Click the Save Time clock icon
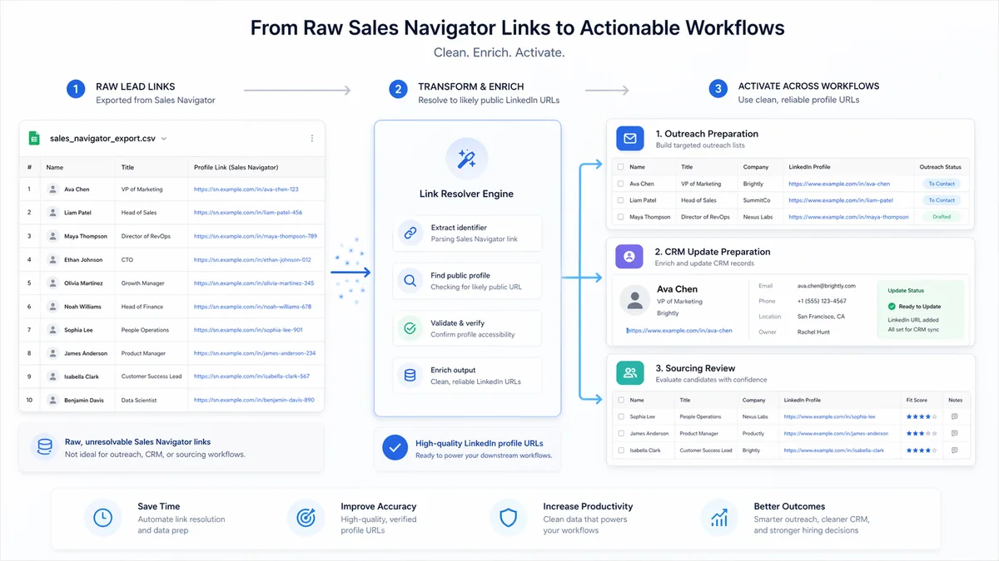Screen dimensions: 999x561 click(x=102, y=517)
